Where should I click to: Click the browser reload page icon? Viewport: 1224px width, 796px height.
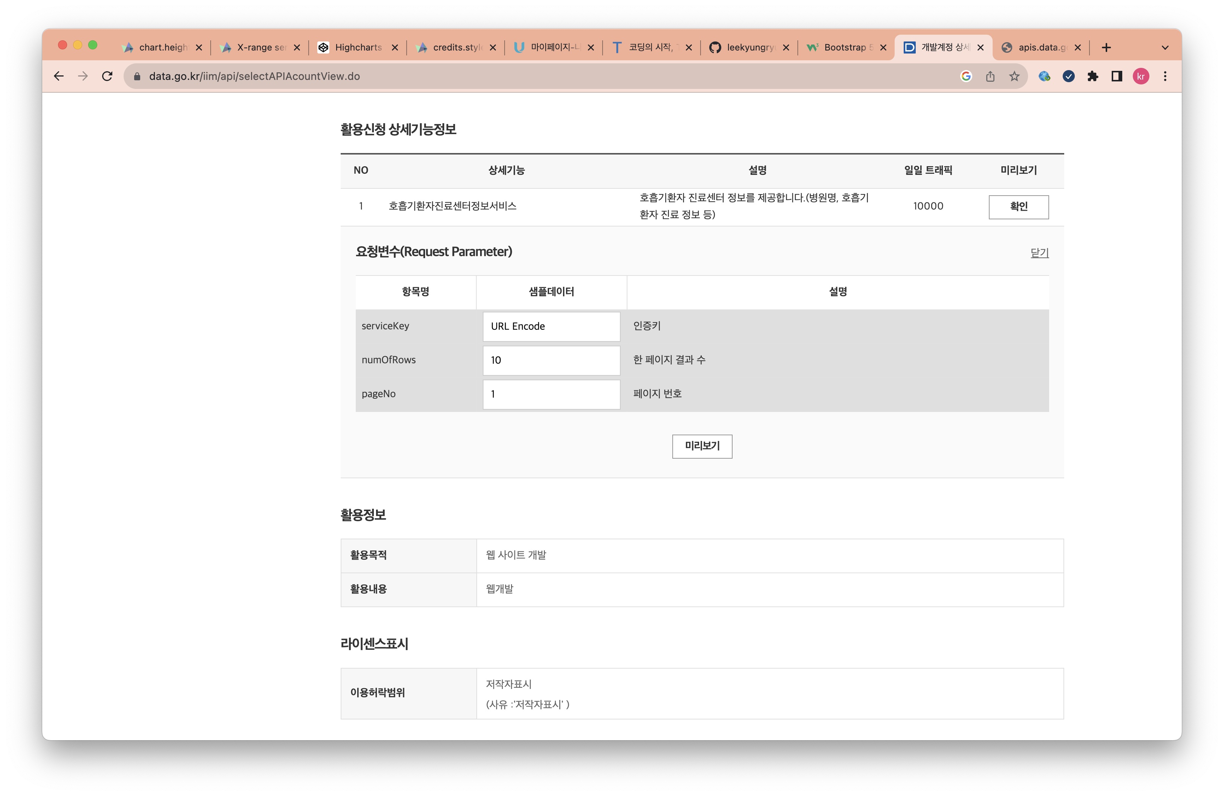point(107,76)
